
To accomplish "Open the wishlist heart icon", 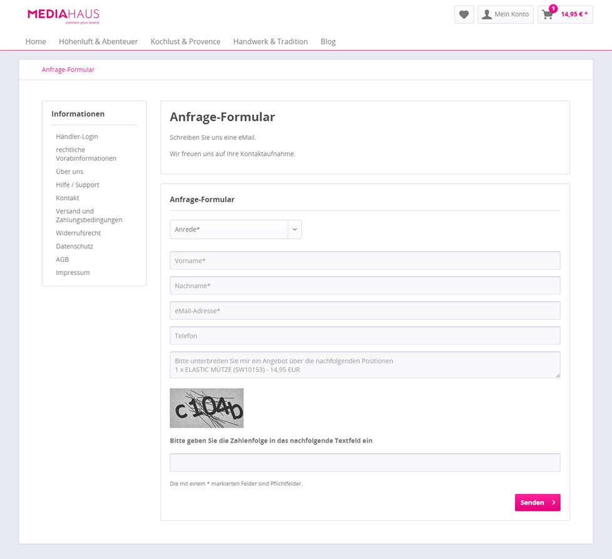I will [x=463, y=14].
